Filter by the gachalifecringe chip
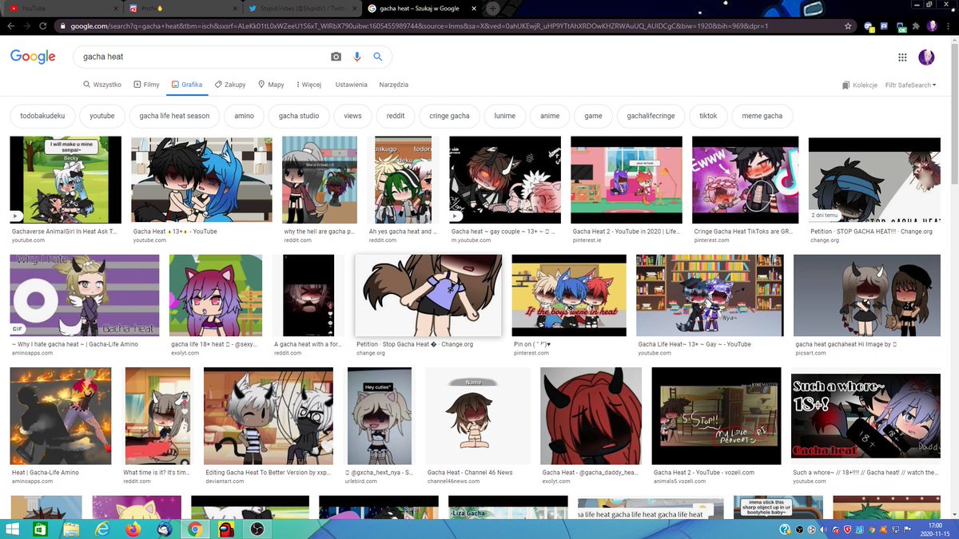959x539 pixels. click(x=651, y=116)
